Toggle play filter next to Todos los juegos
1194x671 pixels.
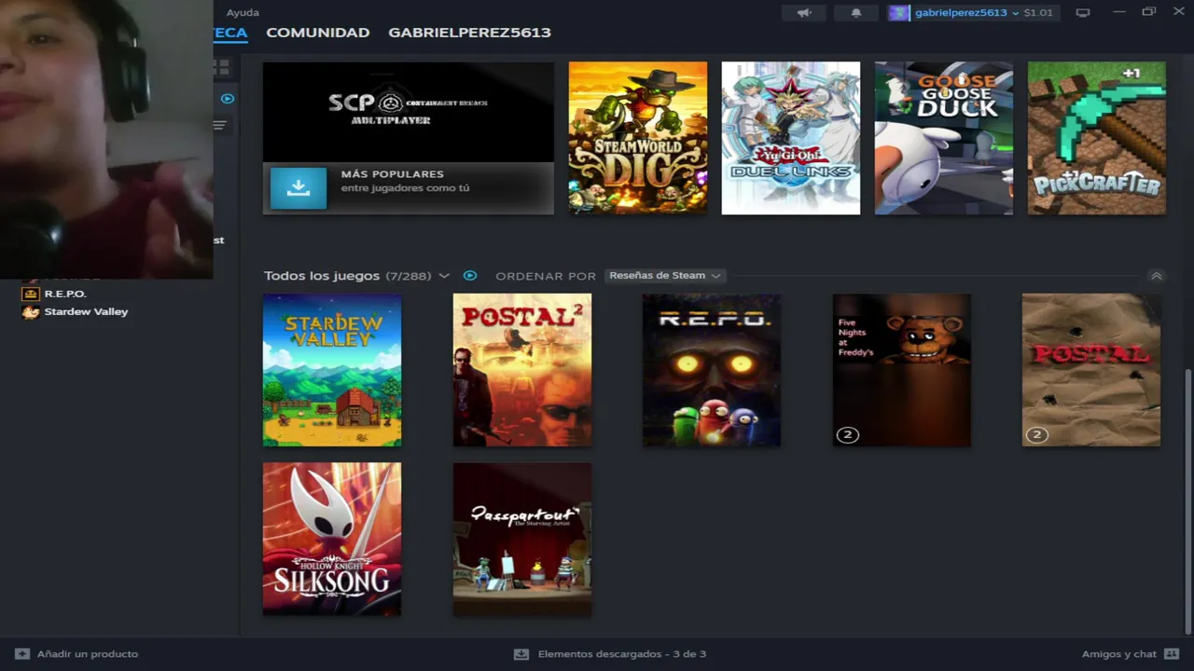pos(470,276)
